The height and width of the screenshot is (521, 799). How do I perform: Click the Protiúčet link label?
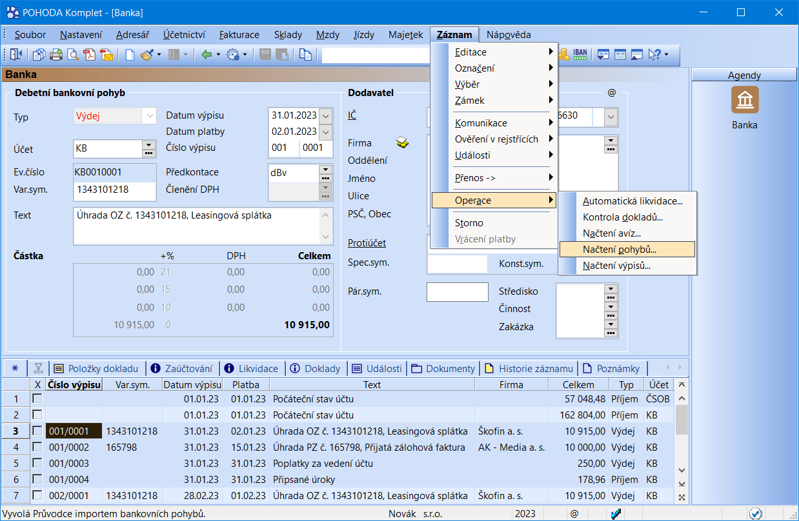point(367,243)
